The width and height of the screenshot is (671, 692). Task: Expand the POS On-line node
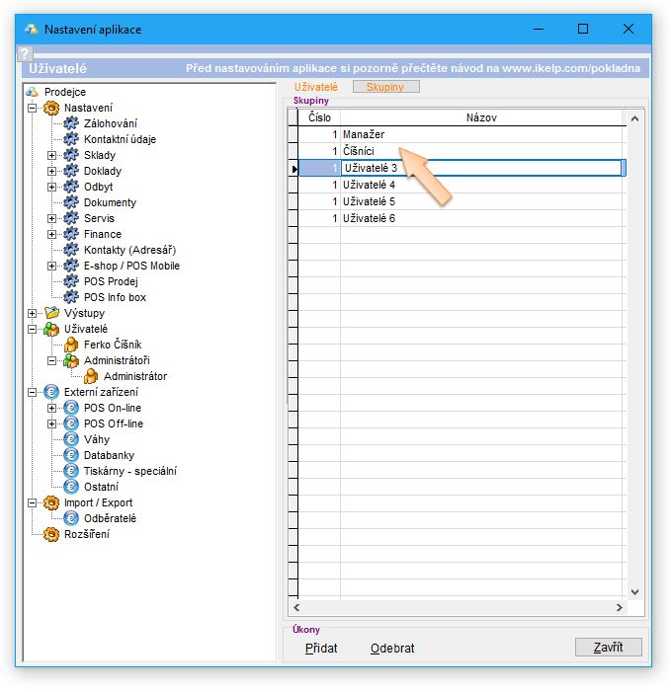[51, 408]
